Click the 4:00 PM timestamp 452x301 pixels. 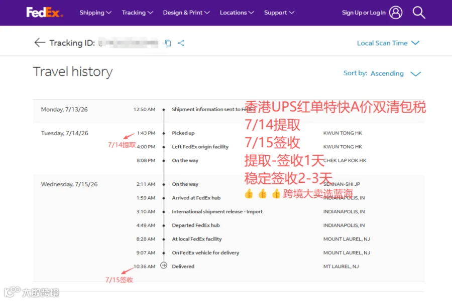coord(146,147)
